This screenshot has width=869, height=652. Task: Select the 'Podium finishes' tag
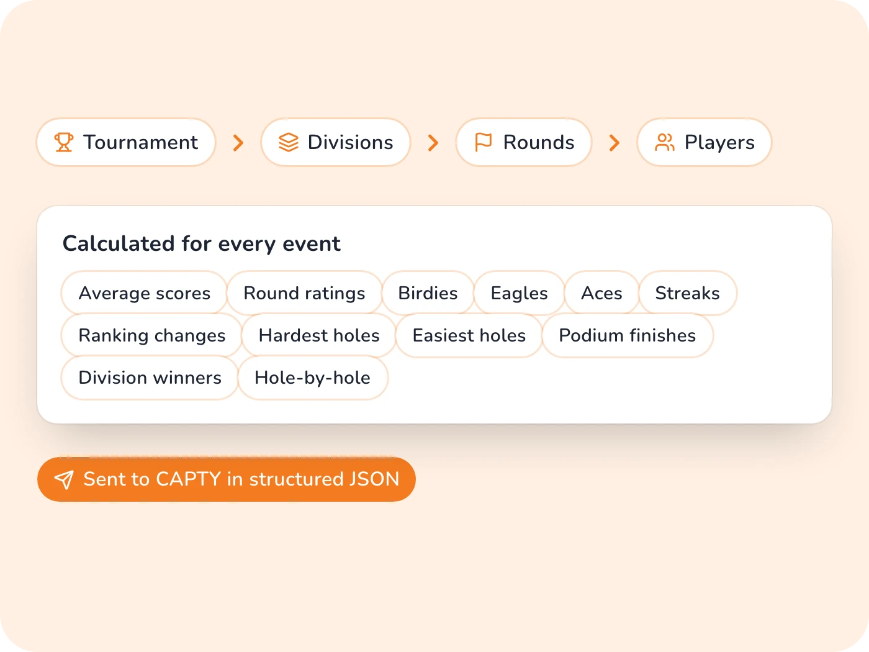628,335
